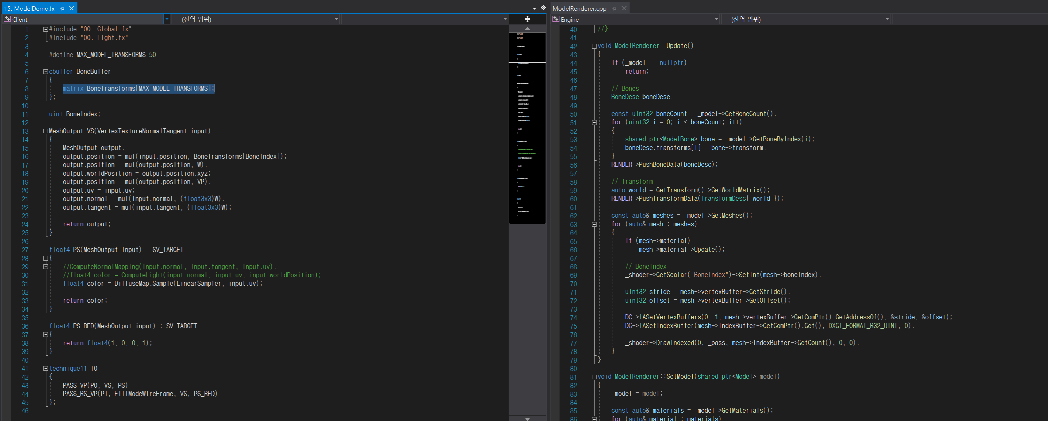
Task: Open the window settings gear icon
Action: coord(543,8)
